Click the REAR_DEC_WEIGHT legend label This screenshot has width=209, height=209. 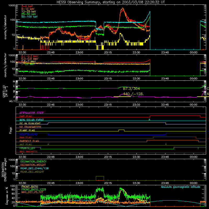32,172
